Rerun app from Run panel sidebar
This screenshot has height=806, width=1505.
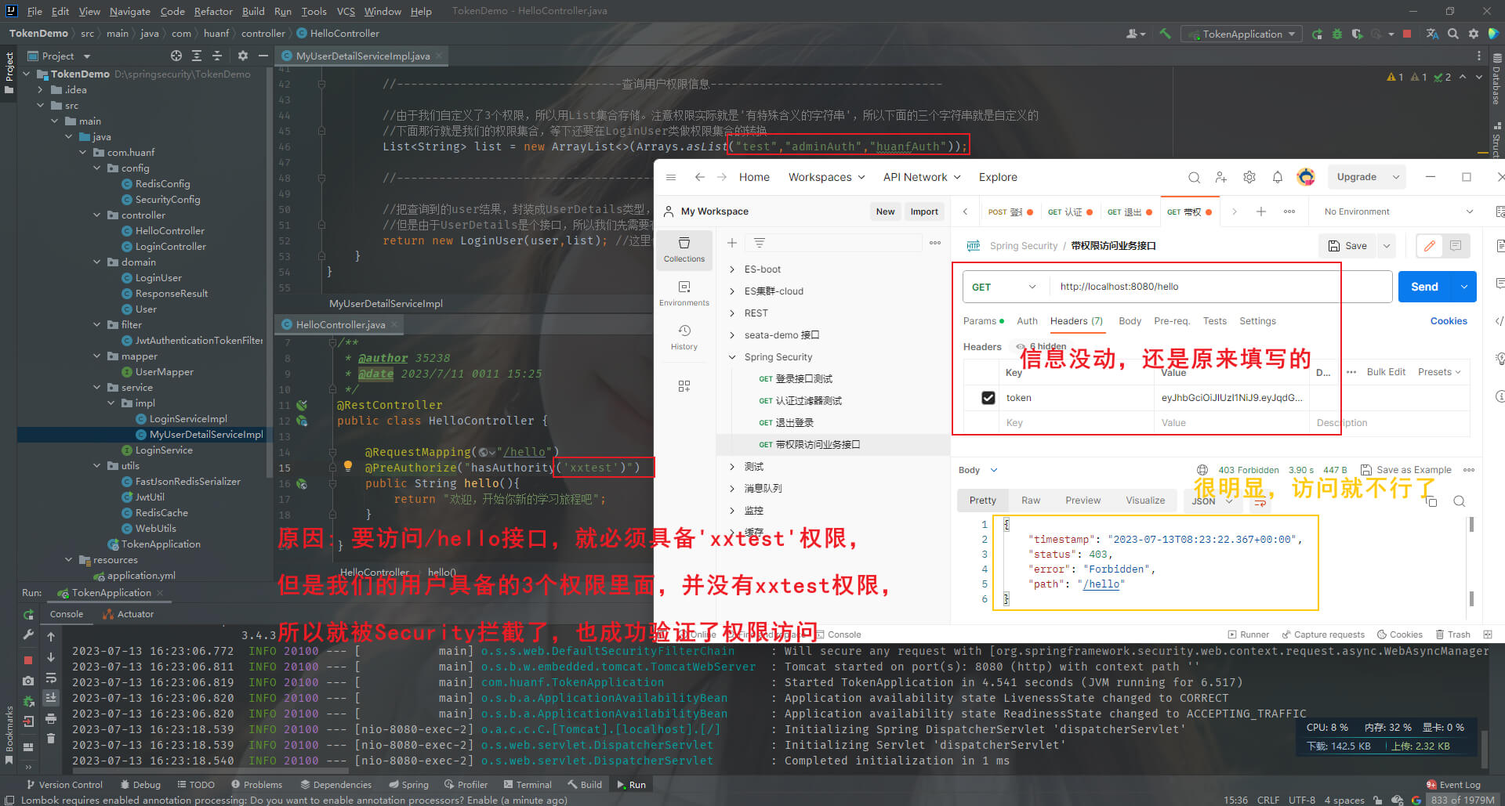28,615
